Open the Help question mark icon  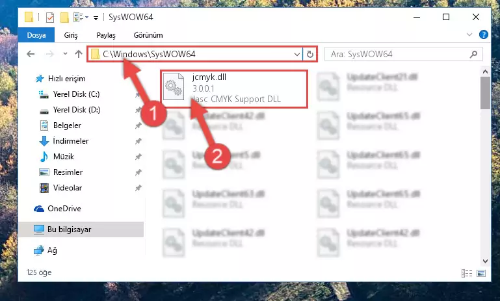(x=483, y=34)
